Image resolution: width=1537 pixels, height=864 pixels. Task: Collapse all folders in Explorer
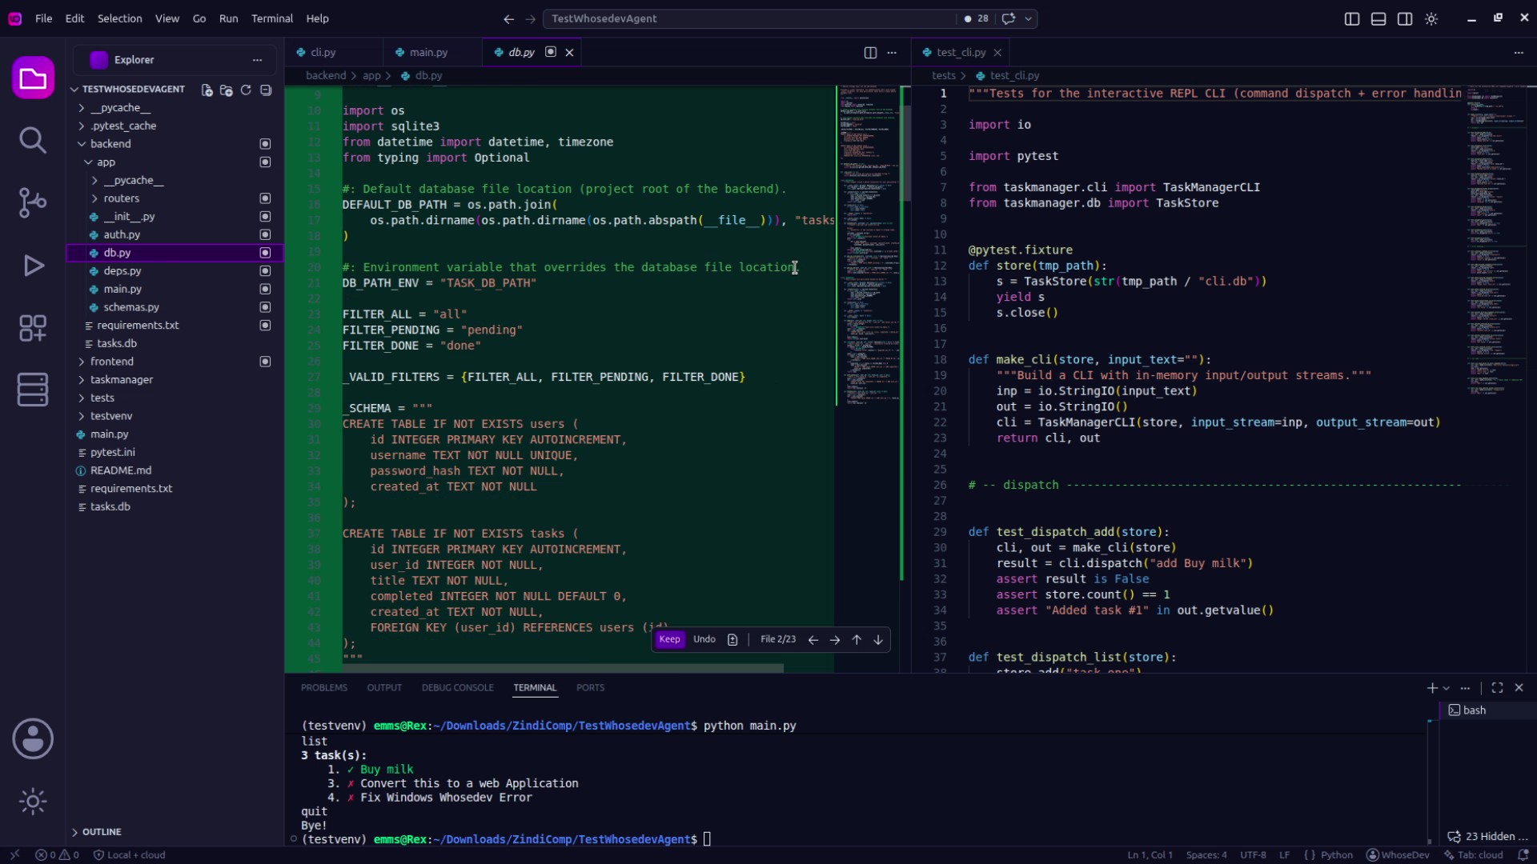[x=266, y=90]
